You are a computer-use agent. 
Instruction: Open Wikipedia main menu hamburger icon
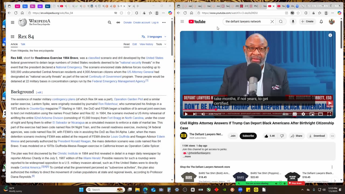[x=13, y=22]
